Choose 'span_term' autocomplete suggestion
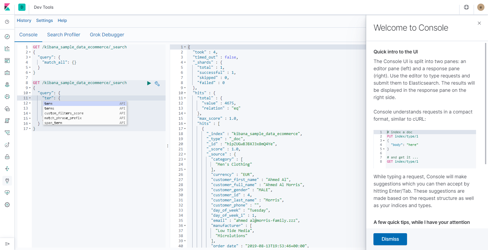The height and width of the screenshot is (250, 488). [85, 123]
